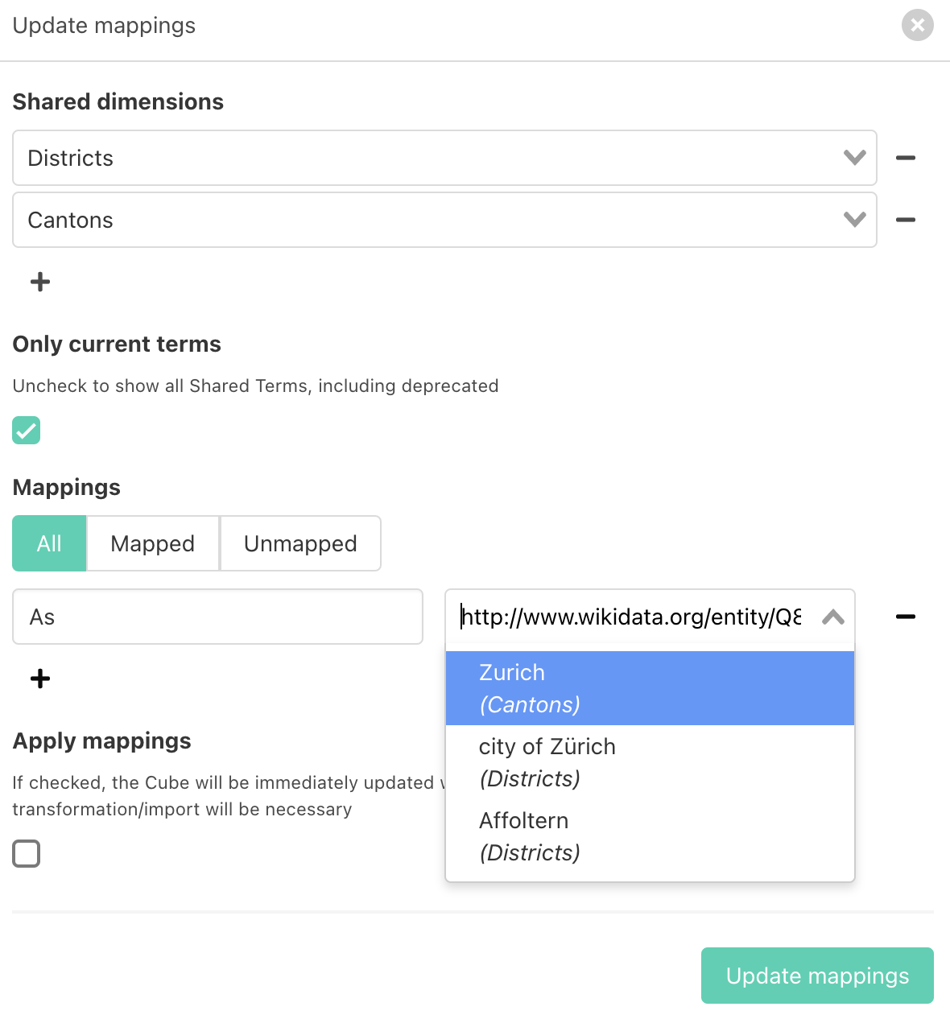Close the Update mappings dialog
The image size is (950, 1019).
pos(917,25)
